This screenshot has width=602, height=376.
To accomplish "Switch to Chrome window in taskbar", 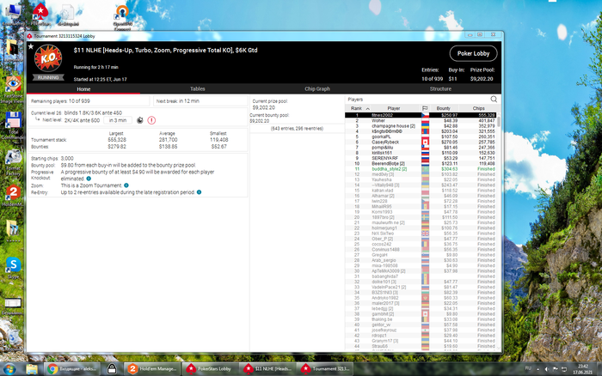I will (x=71, y=369).
